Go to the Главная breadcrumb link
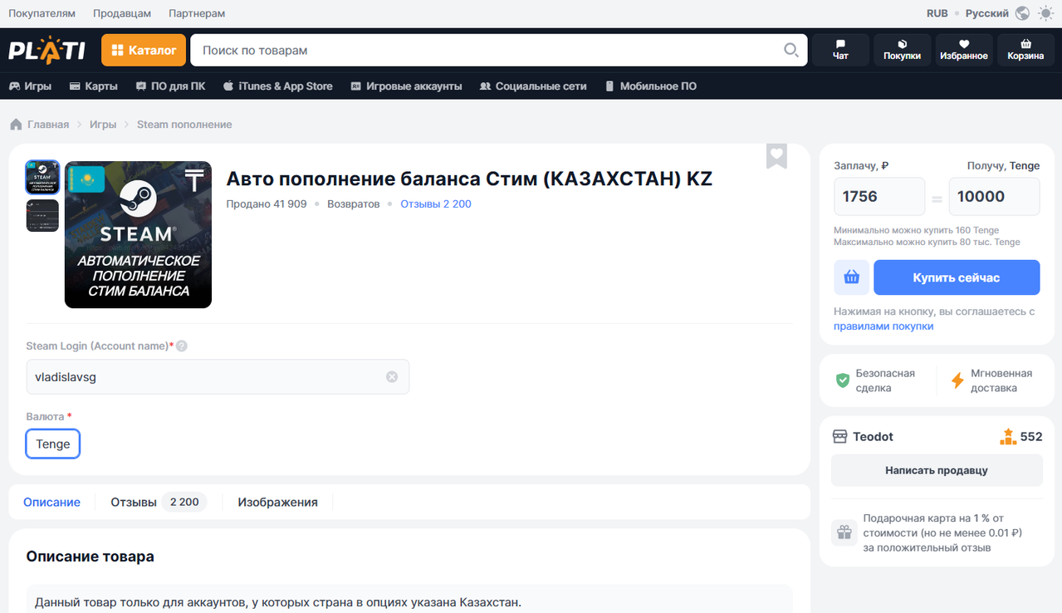The height and width of the screenshot is (613, 1062). tap(39, 125)
